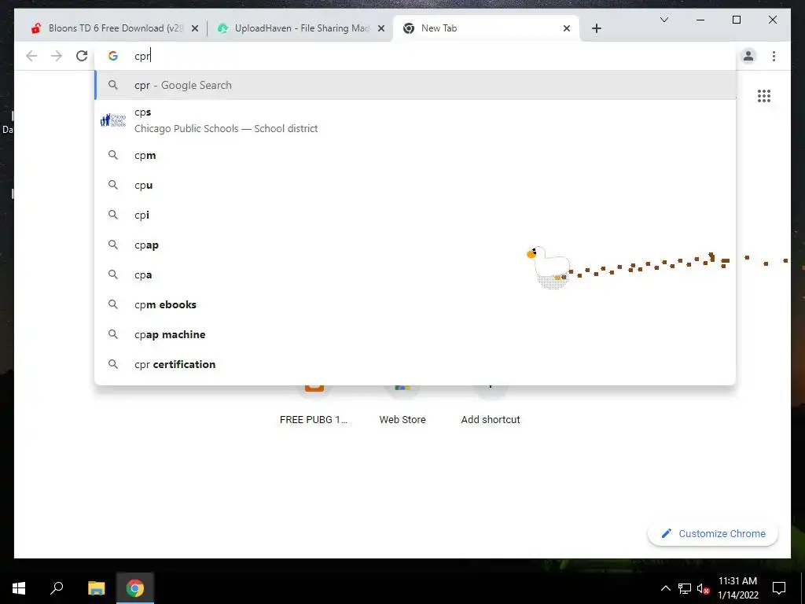Screen dimensions: 805x604
Task: Click the search icon beside cpm
Action: [x=113, y=155]
